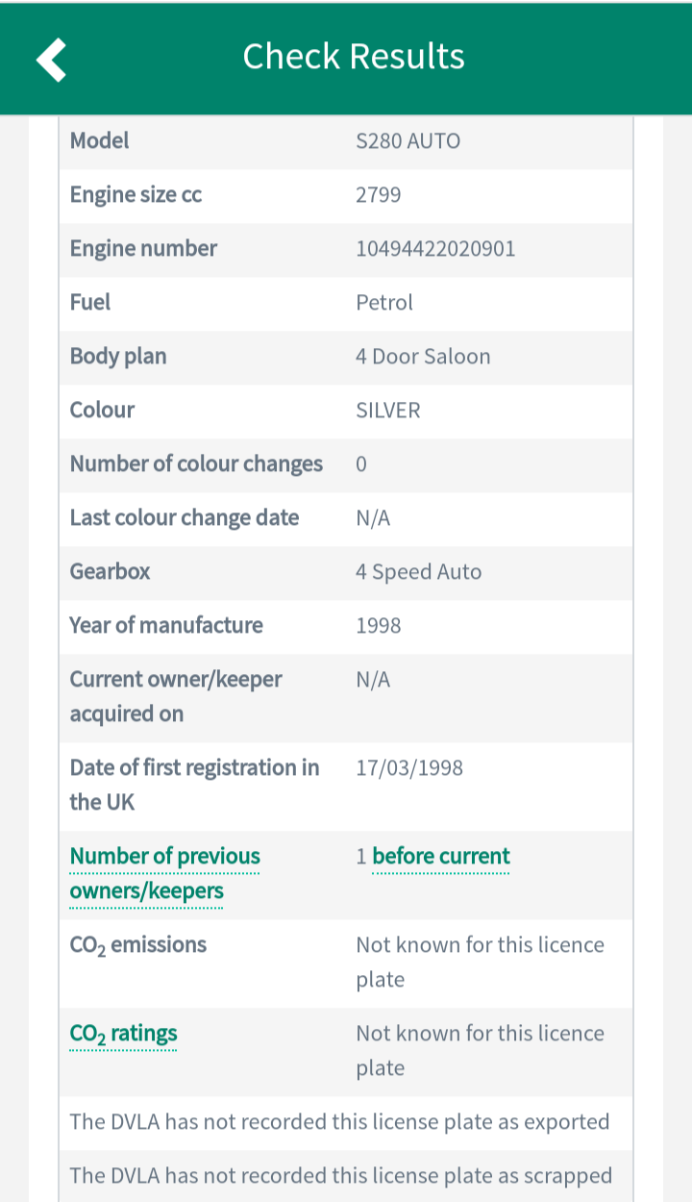Select the CO2 emissions row label
The image size is (692, 1202).
coord(138,945)
